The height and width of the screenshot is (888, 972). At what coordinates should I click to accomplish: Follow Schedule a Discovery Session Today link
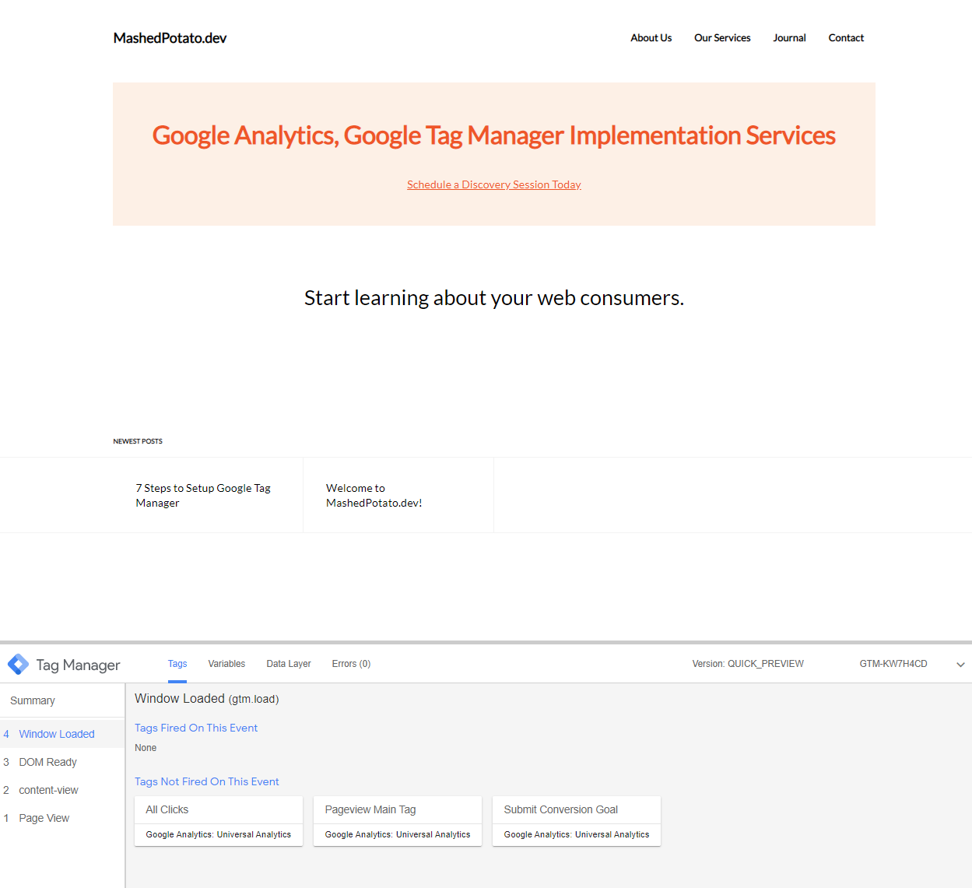pos(494,184)
